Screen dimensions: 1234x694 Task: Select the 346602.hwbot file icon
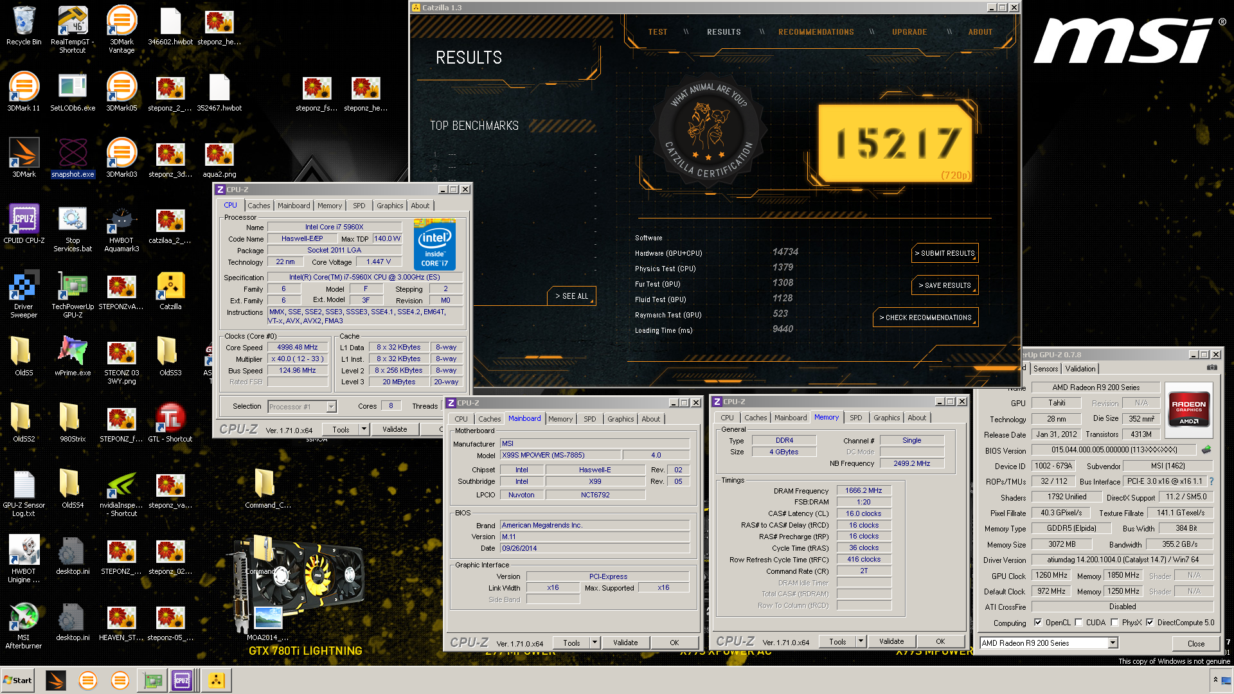170,27
